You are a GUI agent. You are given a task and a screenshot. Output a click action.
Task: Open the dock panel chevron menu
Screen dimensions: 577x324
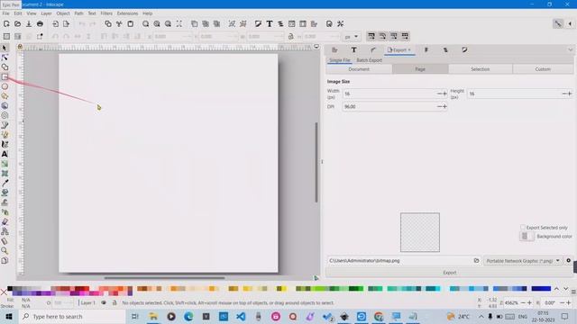pyautogui.click(x=570, y=50)
